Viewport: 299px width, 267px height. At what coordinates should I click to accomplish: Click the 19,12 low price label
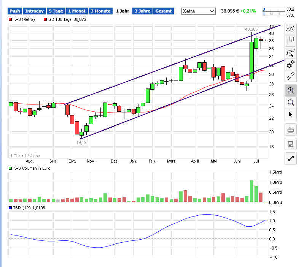[81, 142]
